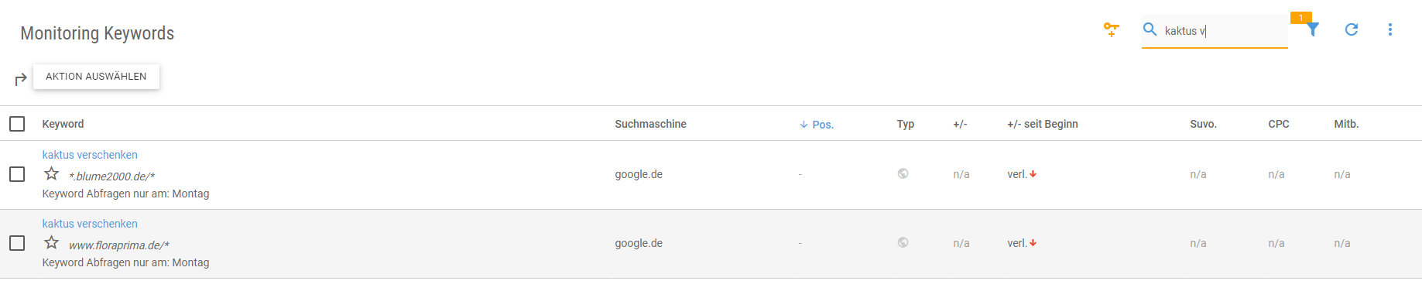The width and height of the screenshot is (1422, 281).
Task: Sort by Suchmaschine column header
Action: [650, 124]
